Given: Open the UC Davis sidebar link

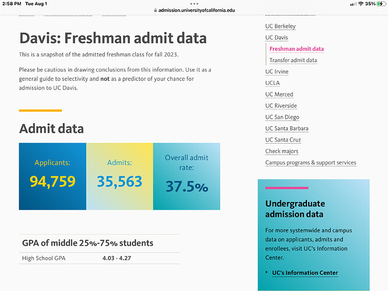Looking at the screenshot, I should [x=277, y=38].
